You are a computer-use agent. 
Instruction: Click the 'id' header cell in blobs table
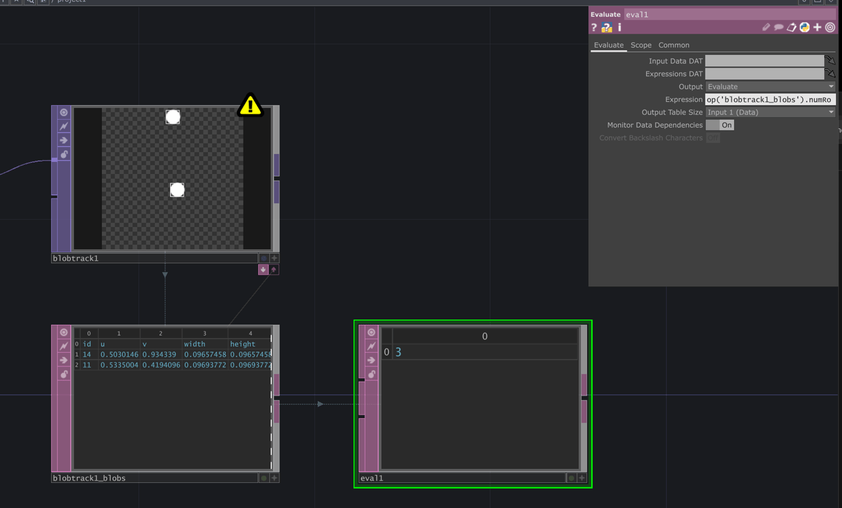pyautogui.click(x=89, y=344)
